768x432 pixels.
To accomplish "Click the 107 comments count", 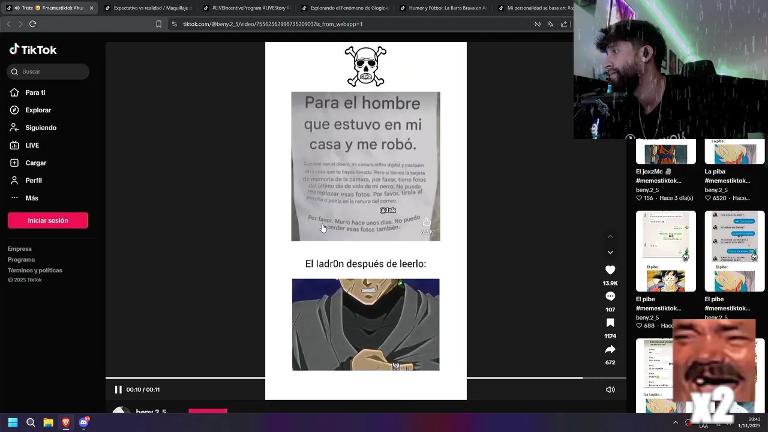I will (x=610, y=310).
